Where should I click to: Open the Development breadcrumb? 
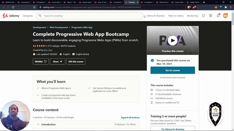click(39, 27)
